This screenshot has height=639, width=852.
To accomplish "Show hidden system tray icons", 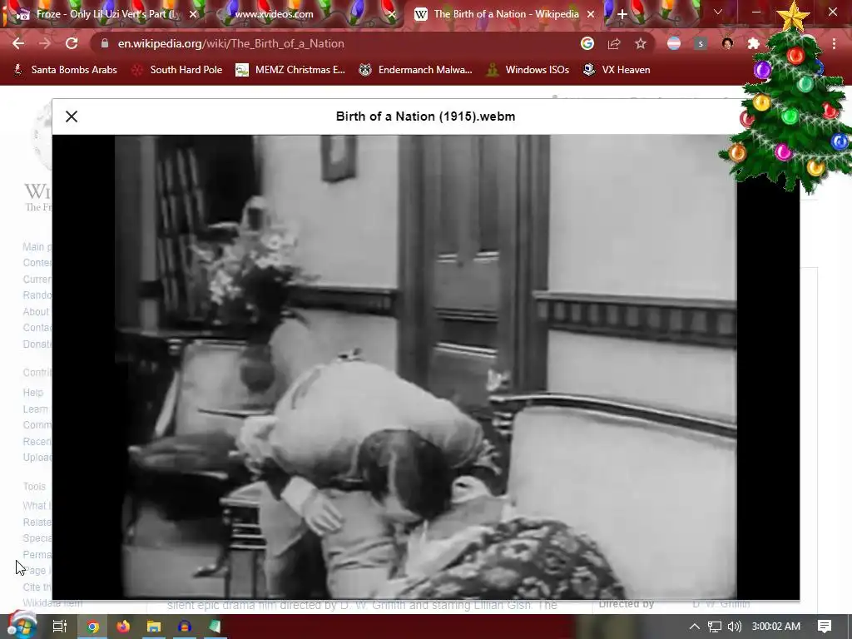I will (695, 627).
